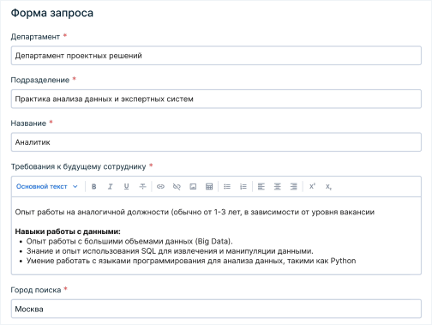Insert a table via the toolbar

pos(209,187)
